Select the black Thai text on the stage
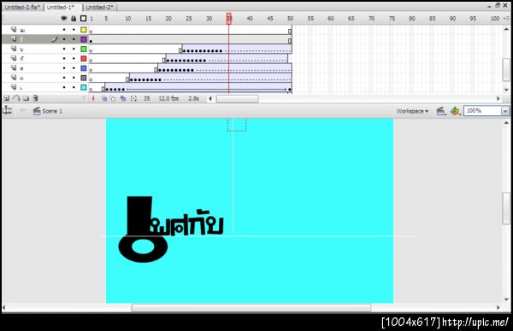Viewport: 513px width, 331px height. [x=171, y=229]
